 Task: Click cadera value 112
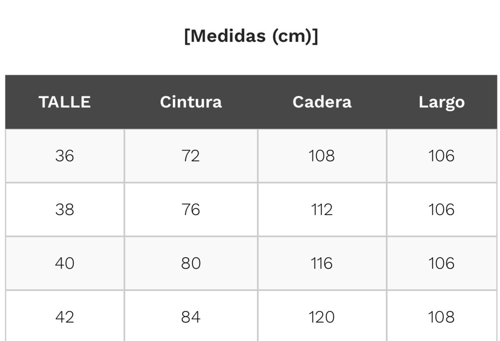(322, 210)
